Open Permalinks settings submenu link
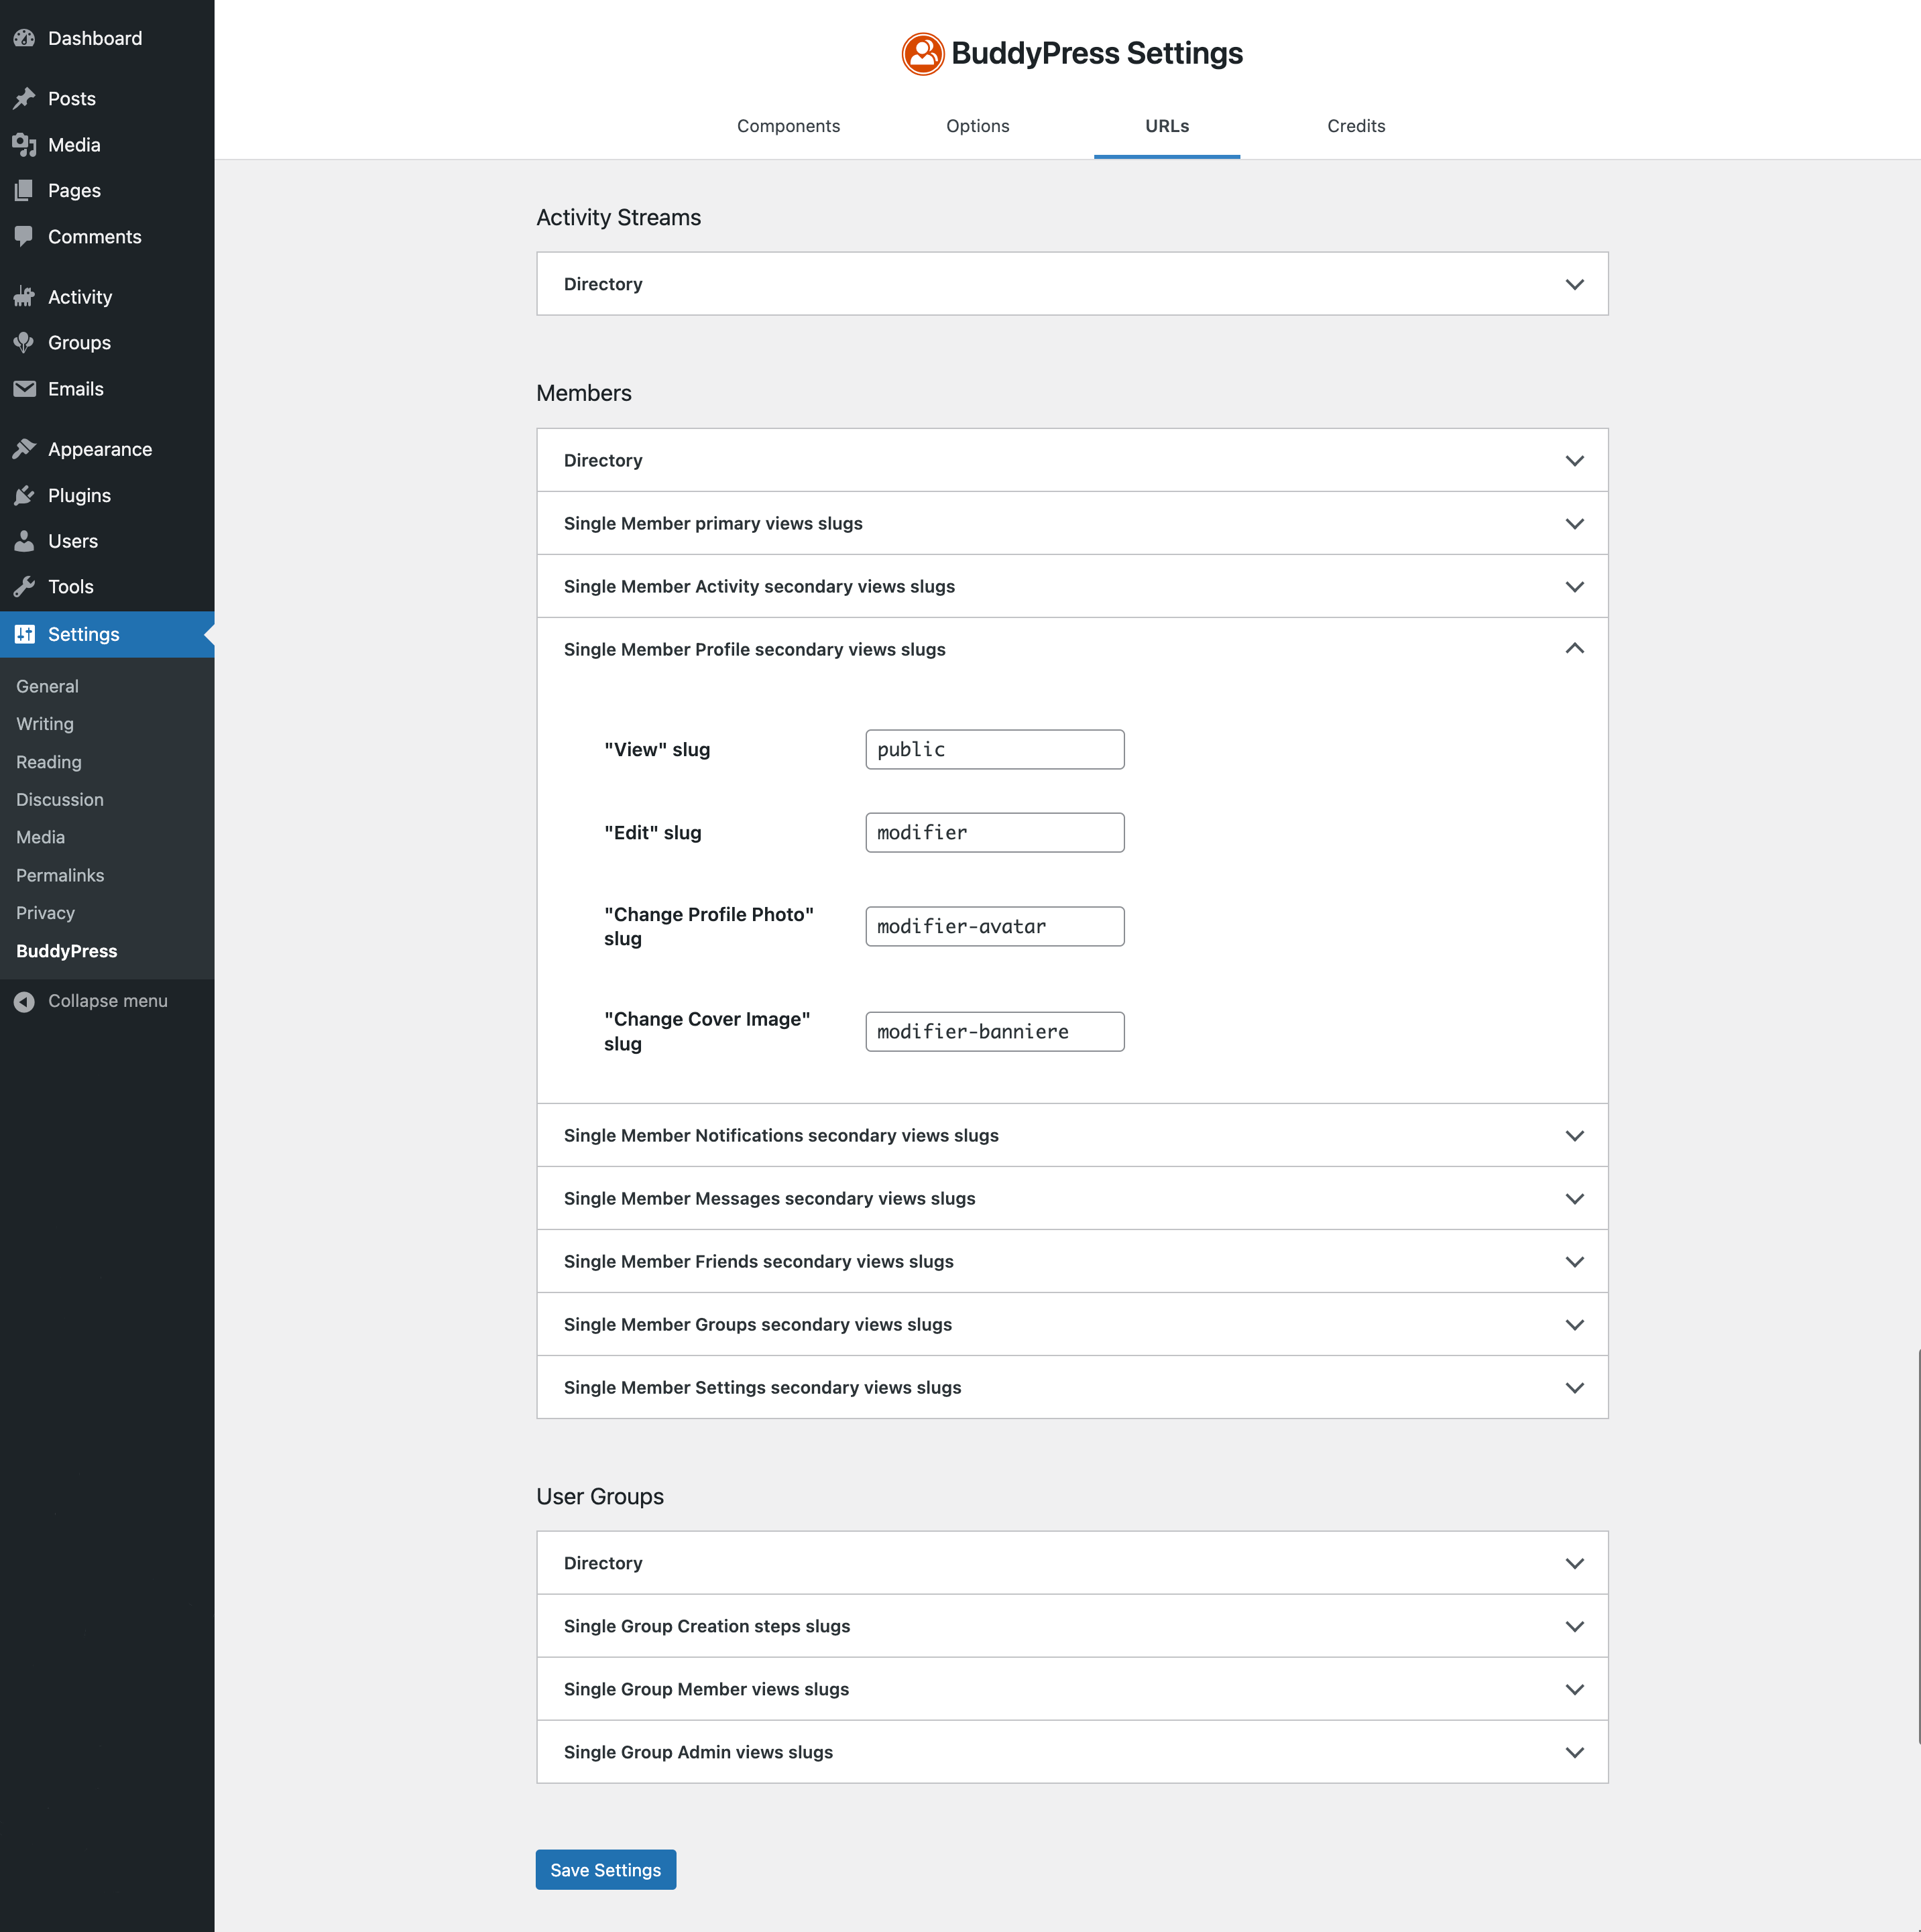 [x=60, y=875]
